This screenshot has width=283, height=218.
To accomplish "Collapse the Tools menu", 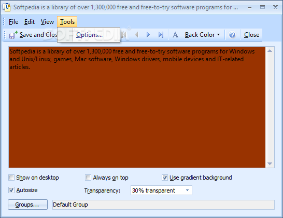I will click(67, 22).
